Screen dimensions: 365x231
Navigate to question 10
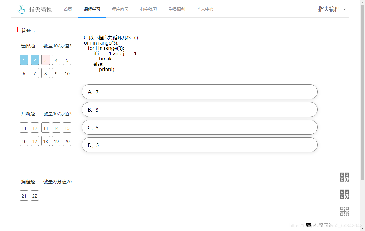coord(67,73)
